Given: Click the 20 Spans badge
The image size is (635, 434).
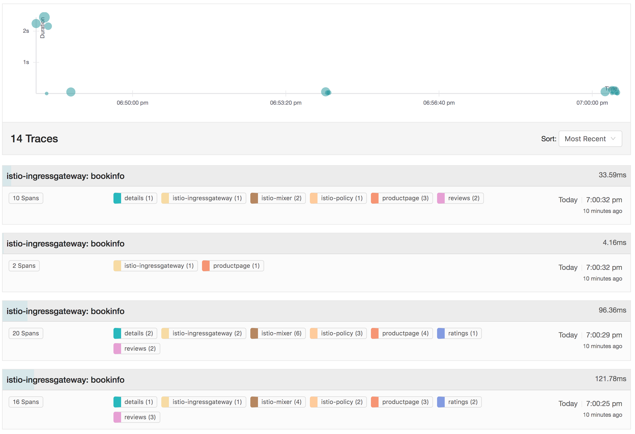Looking at the screenshot, I should (x=26, y=333).
